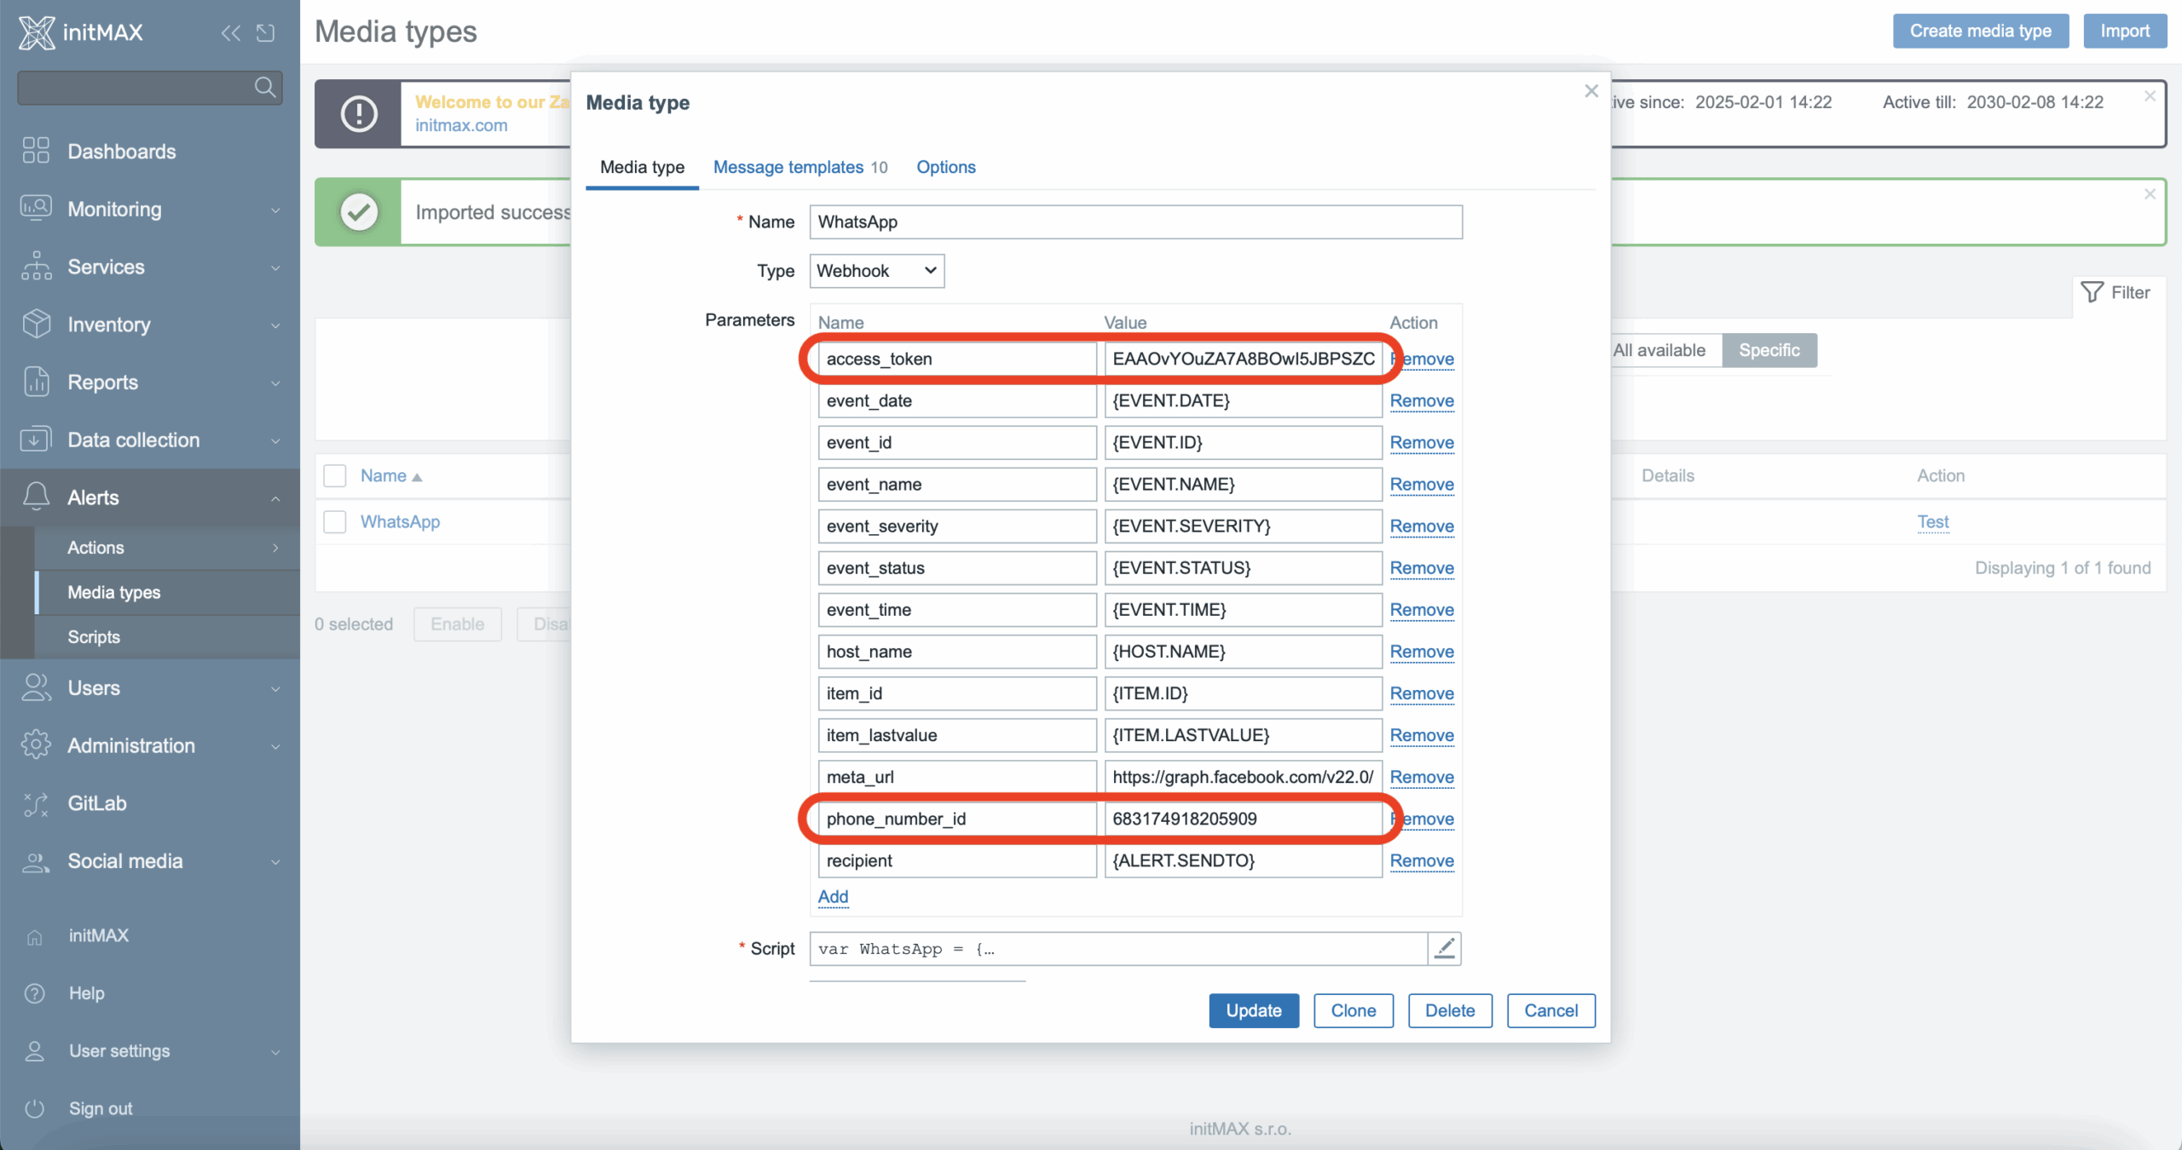Open script editor with pencil icon
The image size is (2182, 1150).
tap(1445, 948)
